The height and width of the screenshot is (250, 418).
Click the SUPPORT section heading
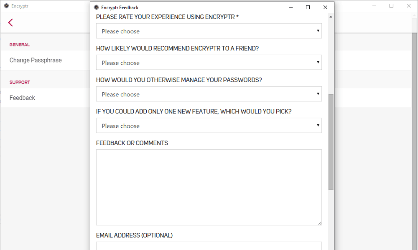(20, 82)
